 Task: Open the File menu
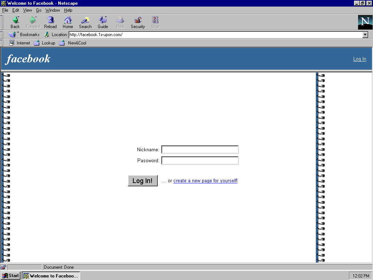tap(5, 10)
